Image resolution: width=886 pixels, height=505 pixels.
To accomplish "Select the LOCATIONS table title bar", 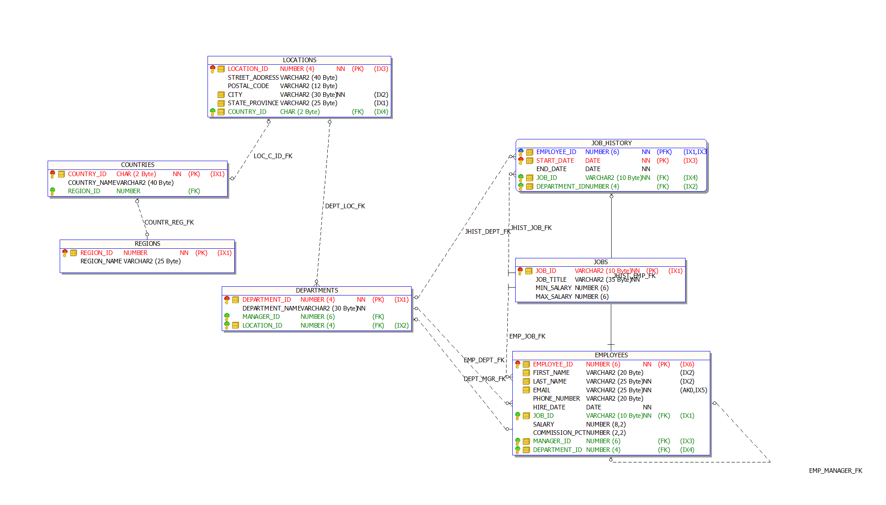I will coord(299,60).
